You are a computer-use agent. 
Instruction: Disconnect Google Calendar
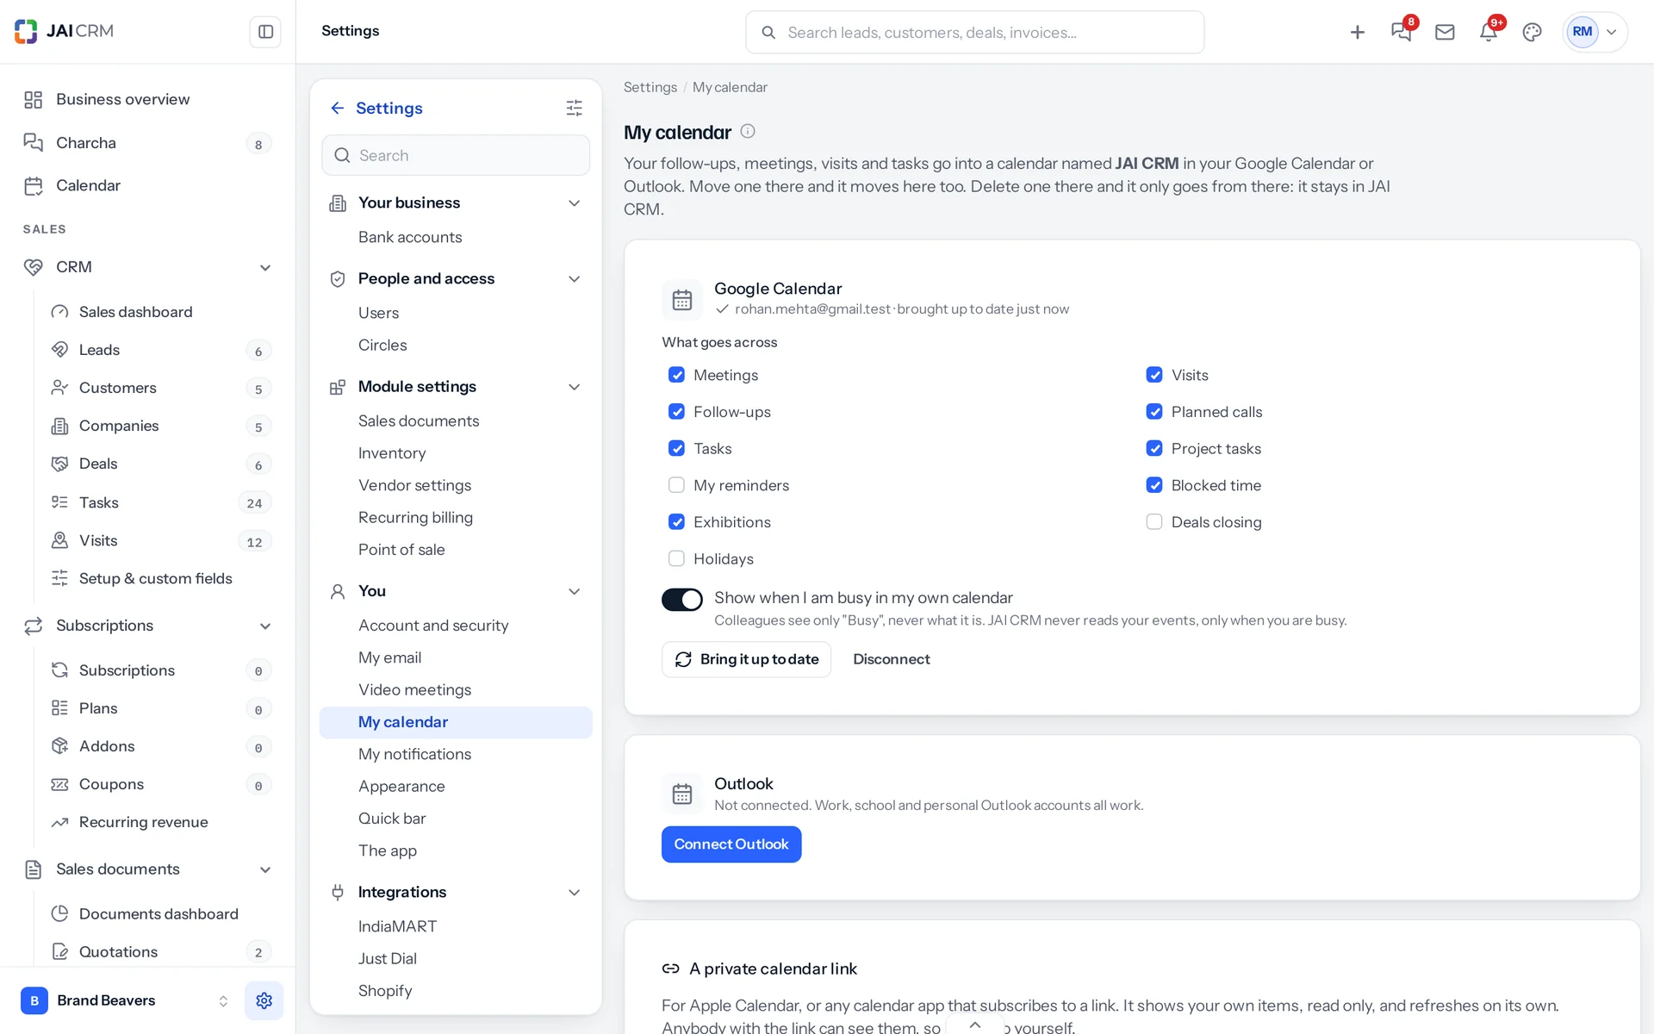click(892, 659)
